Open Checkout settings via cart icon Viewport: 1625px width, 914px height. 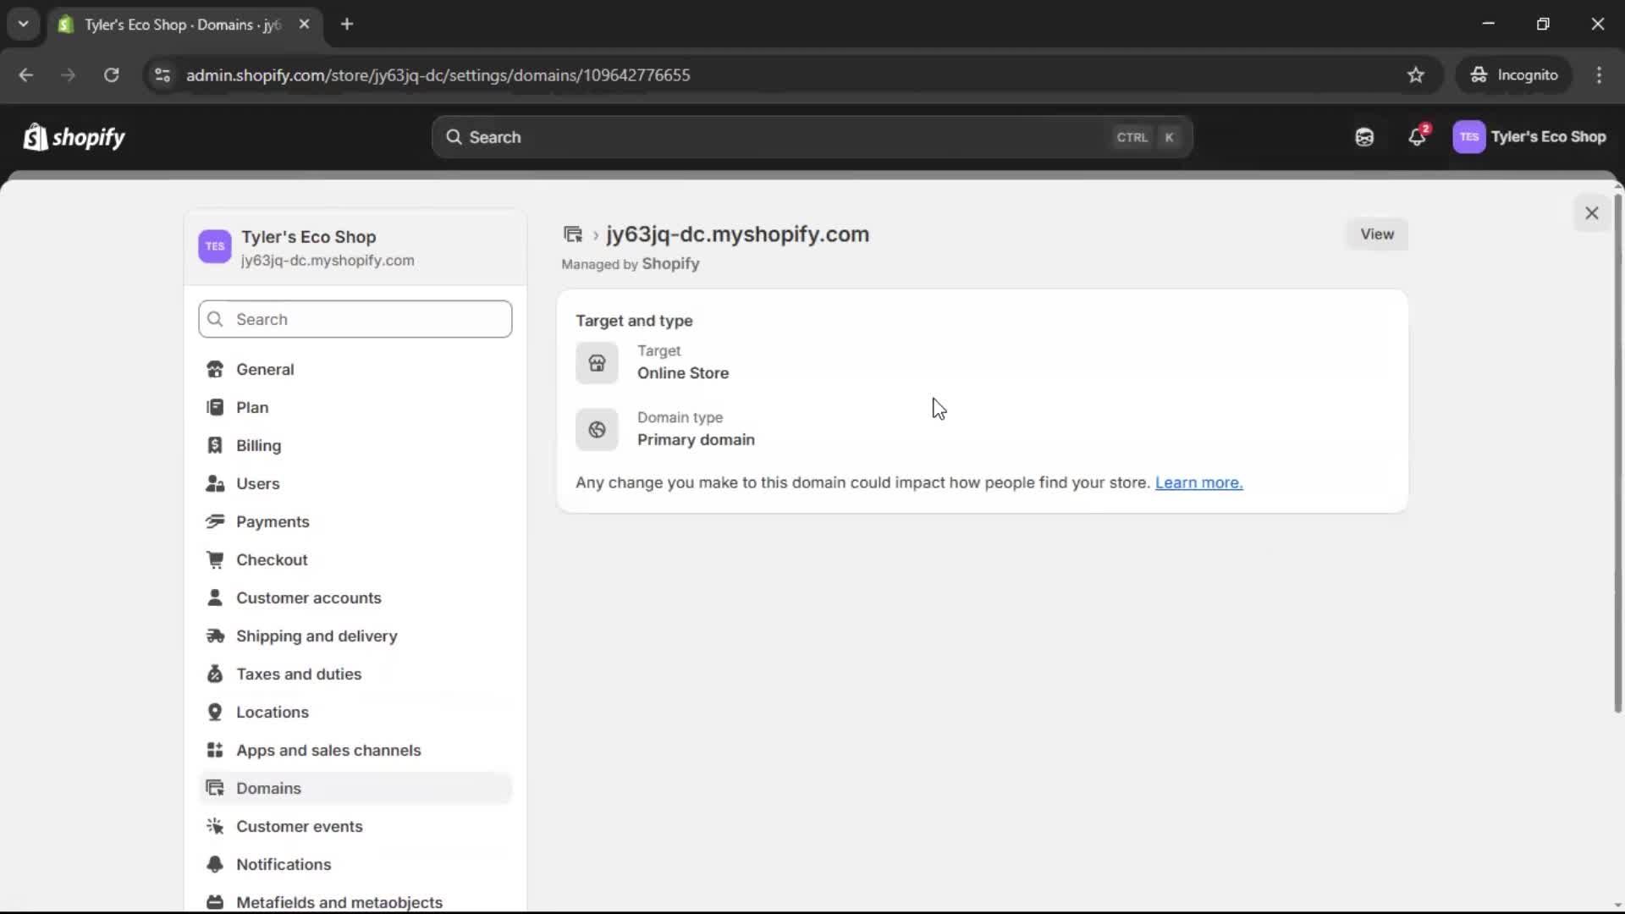click(215, 560)
